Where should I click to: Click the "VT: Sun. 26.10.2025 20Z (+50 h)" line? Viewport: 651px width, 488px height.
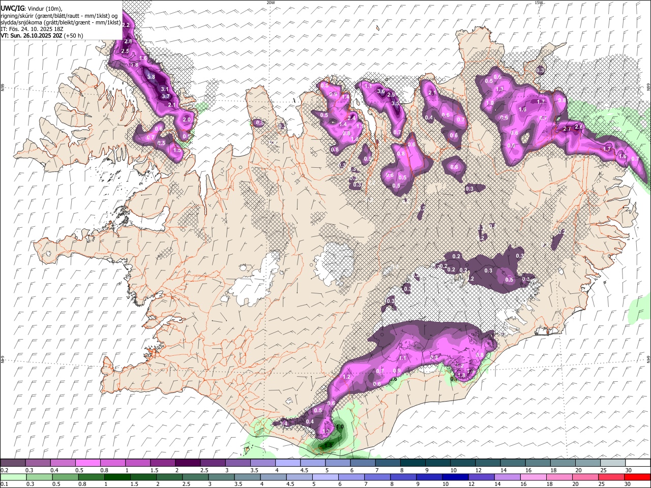coord(42,36)
